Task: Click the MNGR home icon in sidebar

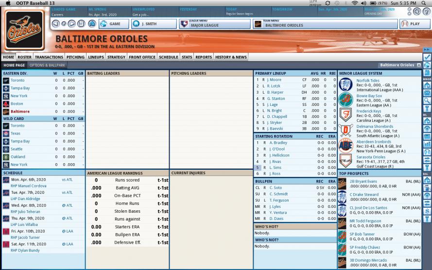Action: click(427, 85)
